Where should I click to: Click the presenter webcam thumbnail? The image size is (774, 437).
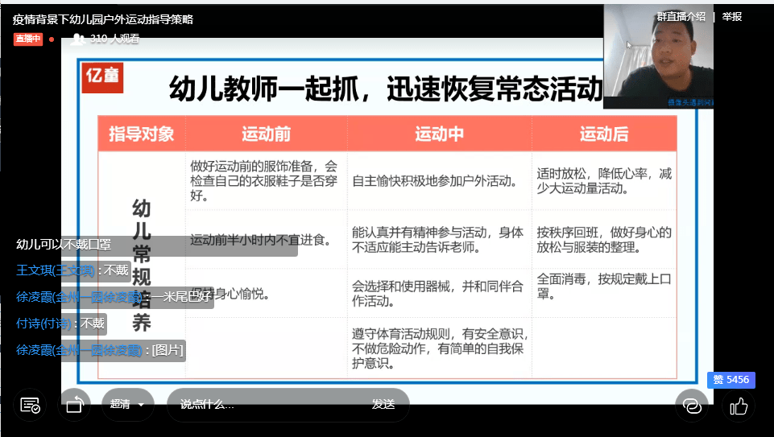pyautogui.click(x=658, y=56)
